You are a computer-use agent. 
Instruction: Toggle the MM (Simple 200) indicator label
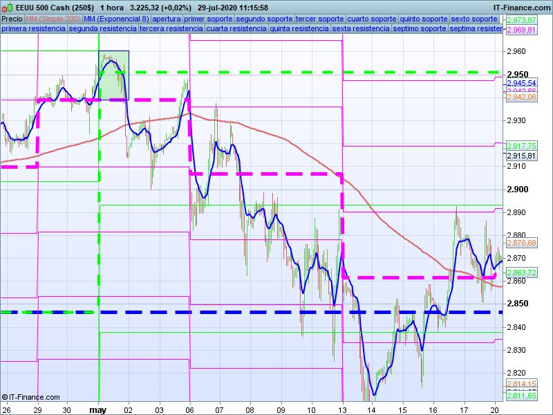[53, 19]
